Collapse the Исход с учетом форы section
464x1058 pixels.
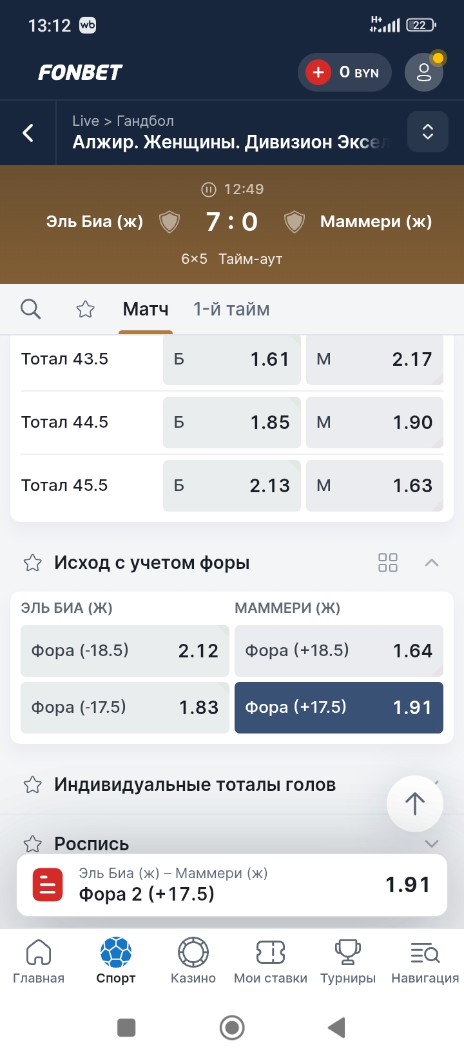(432, 563)
